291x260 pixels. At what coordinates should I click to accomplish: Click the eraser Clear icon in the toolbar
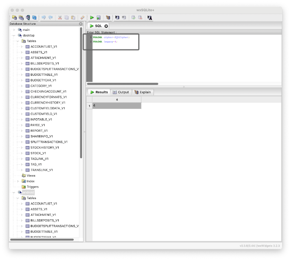point(82,17)
